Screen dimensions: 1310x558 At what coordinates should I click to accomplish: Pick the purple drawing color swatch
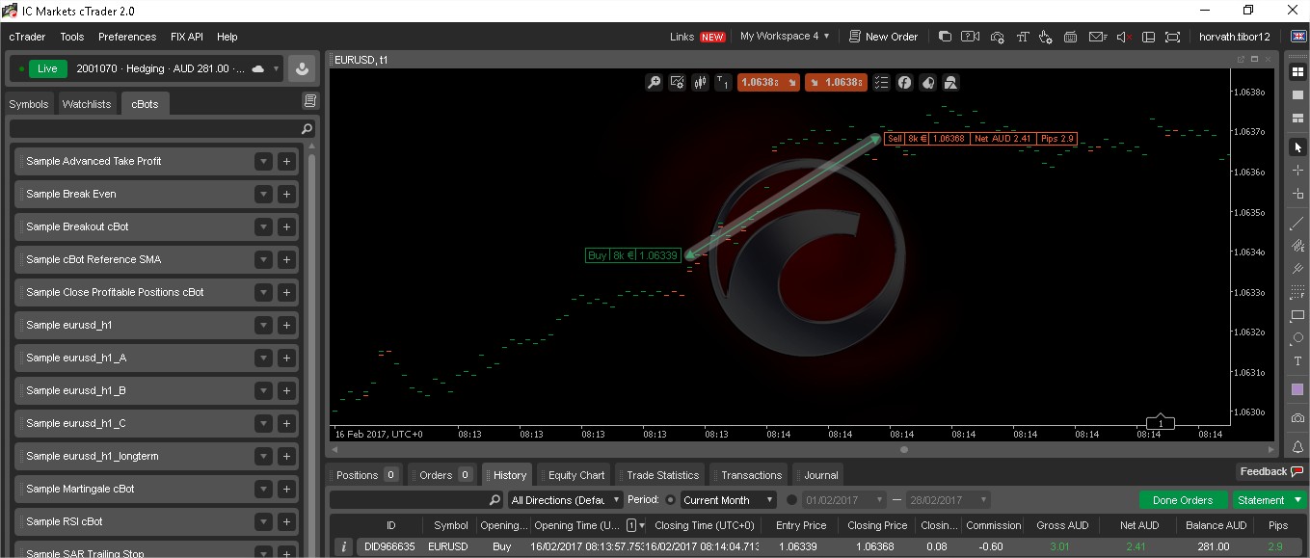(1297, 389)
